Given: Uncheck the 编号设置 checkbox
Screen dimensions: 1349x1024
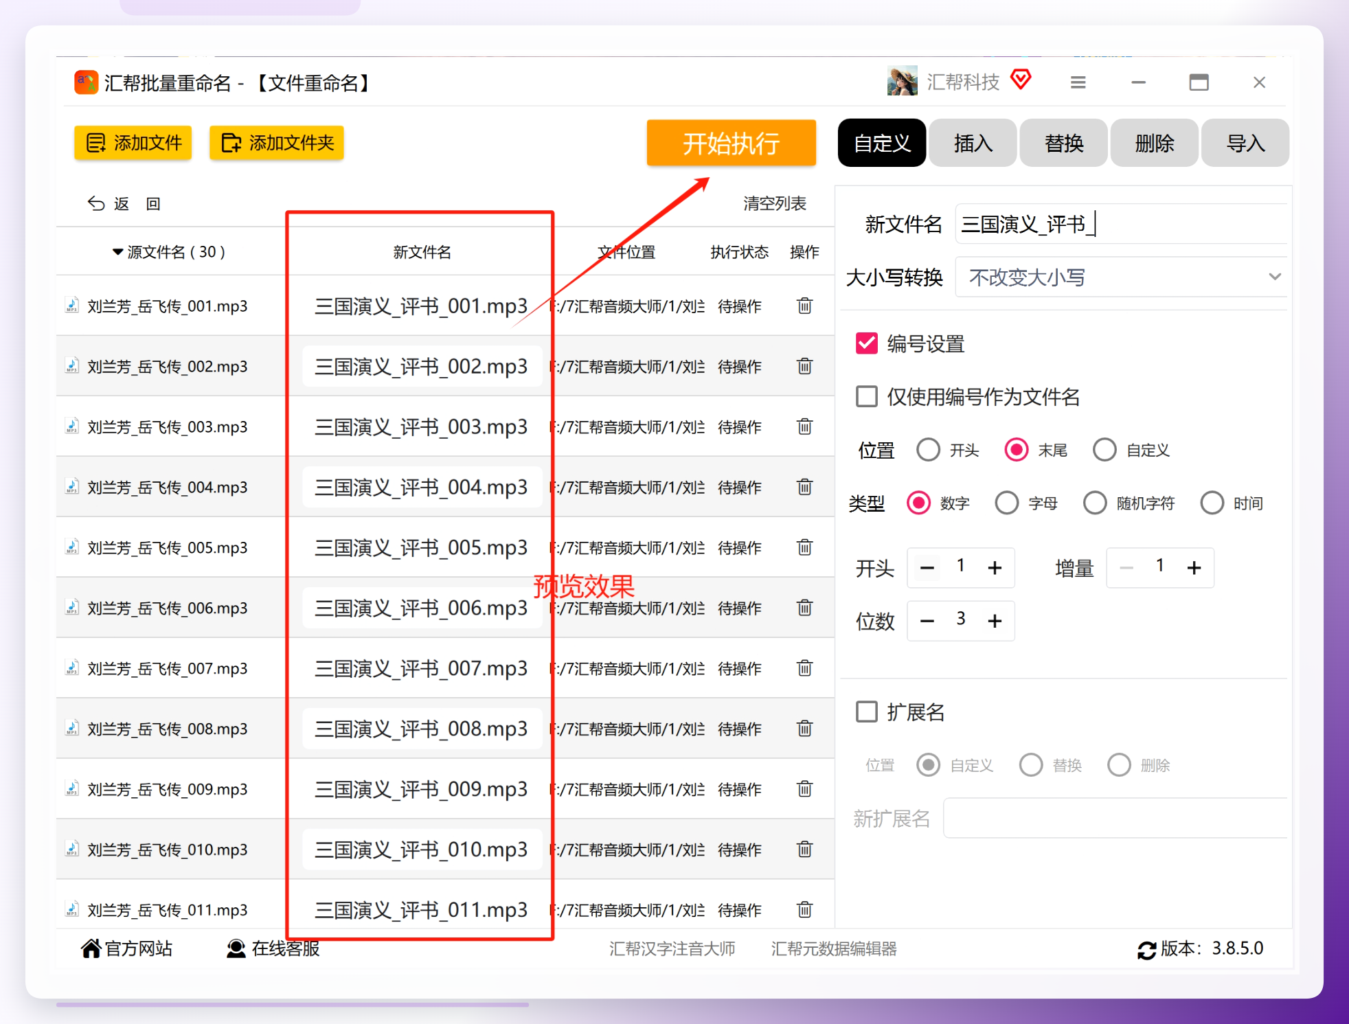Looking at the screenshot, I should point(866,343).
